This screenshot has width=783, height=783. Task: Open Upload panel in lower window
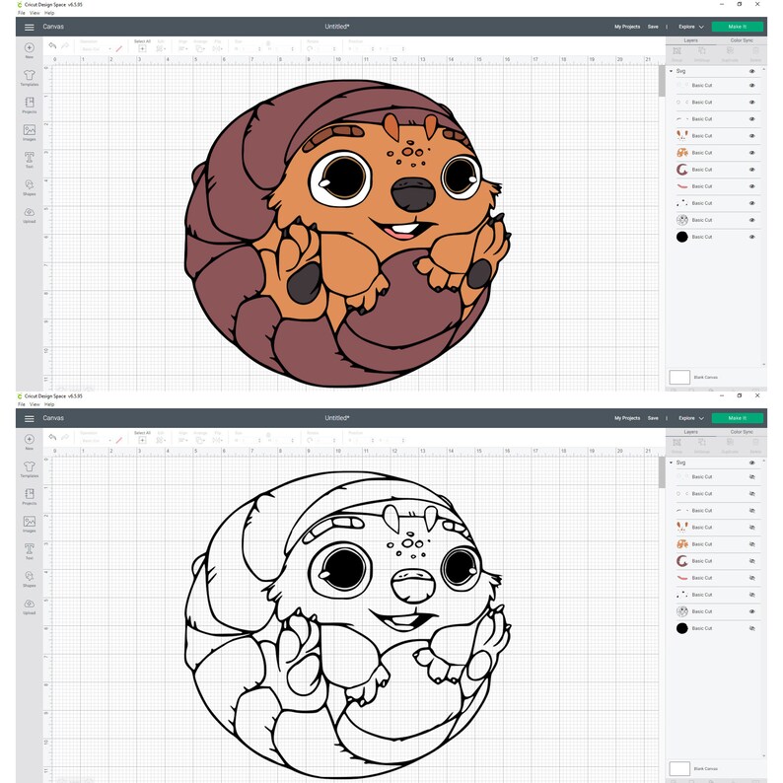[30, 606]
